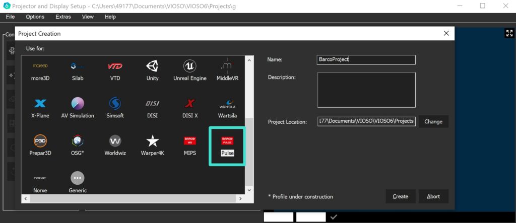Choose the Unreal Engine profile

tap(190, 70)
